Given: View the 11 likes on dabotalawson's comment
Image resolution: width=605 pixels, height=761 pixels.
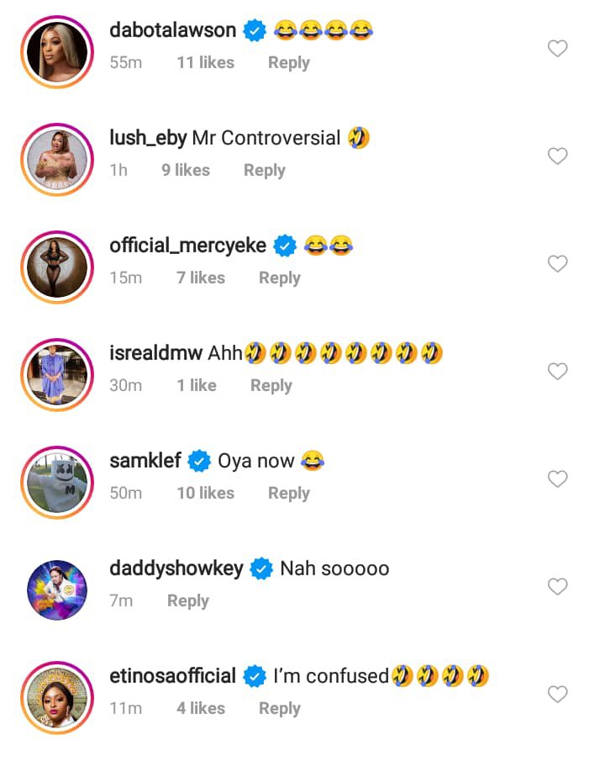Looking at the screenshot, I should click(204, 63).
